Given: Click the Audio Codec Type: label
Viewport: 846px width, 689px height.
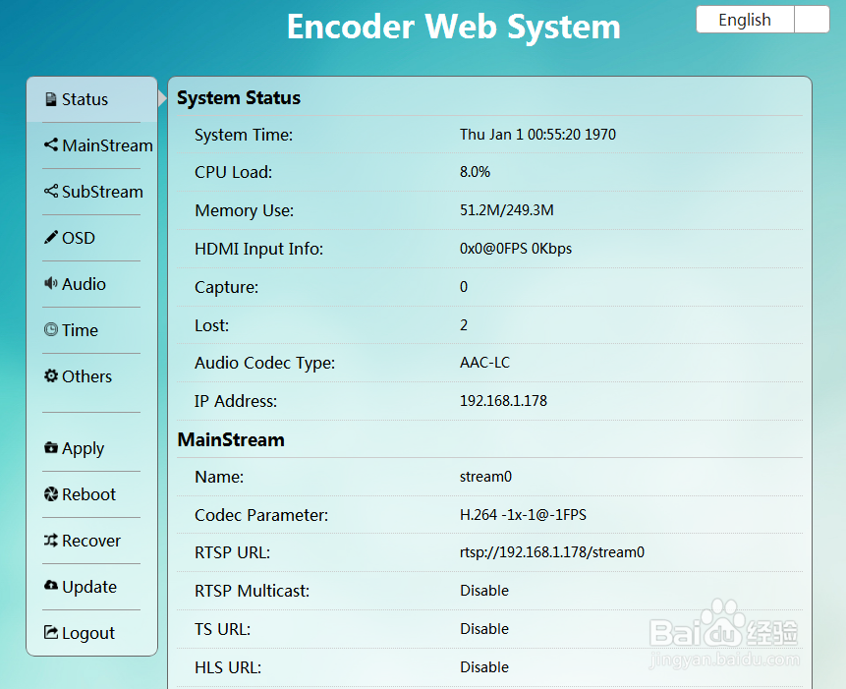Looking at the screenshot, I should (264, 363).
